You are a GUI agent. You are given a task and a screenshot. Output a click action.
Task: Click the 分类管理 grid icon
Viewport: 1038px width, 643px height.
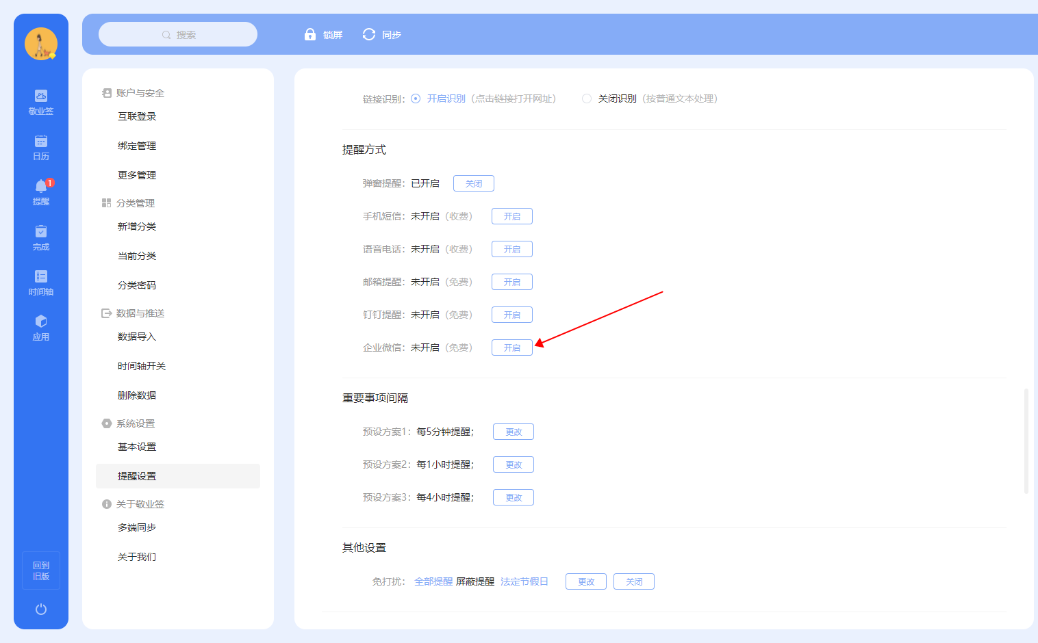coord(106,203)
